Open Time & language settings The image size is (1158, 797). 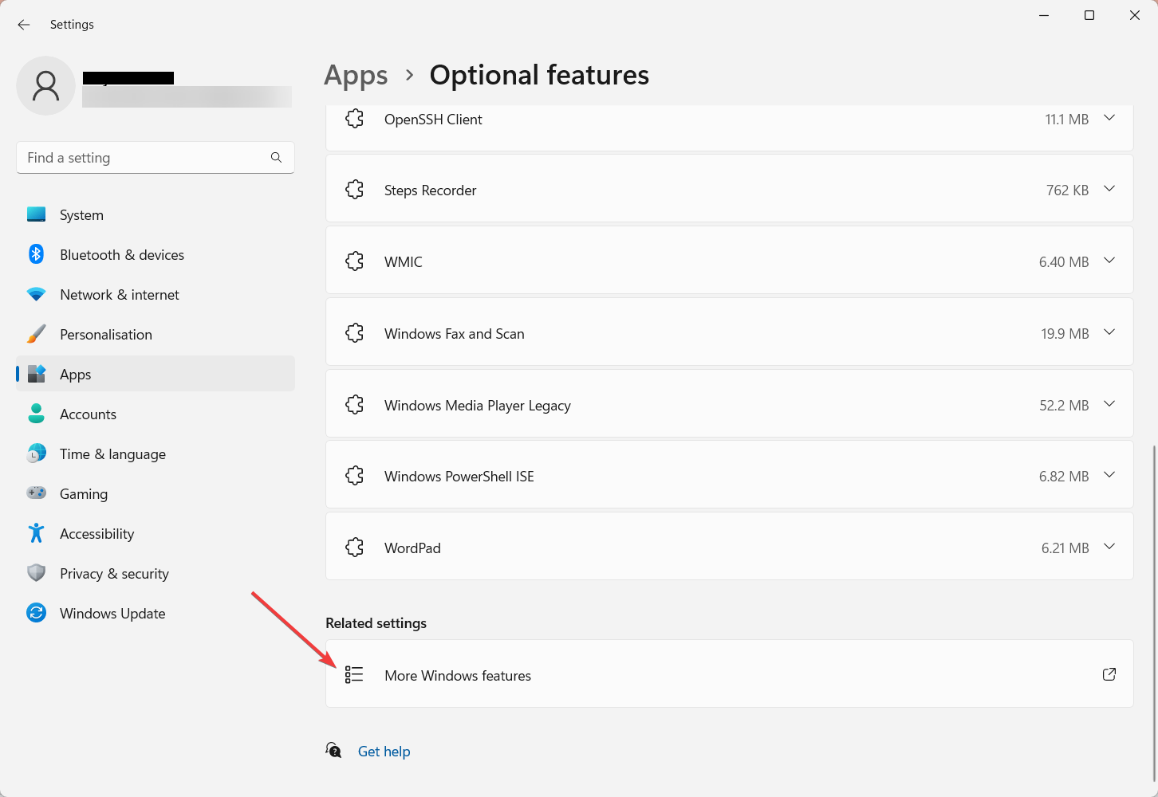(x=156, y=454)
